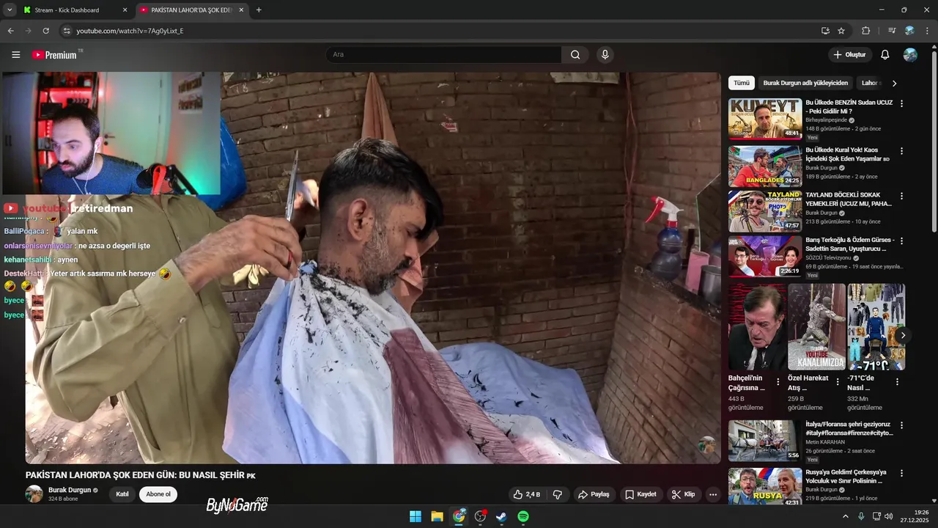Image resolution: width=938 pixels, height=528 pixels.
Task: Show hidden system tray icons
Action: pos(845,516)
